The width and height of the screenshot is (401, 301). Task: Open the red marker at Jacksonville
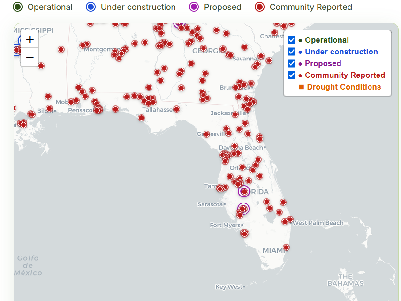[x=235, y=114]
